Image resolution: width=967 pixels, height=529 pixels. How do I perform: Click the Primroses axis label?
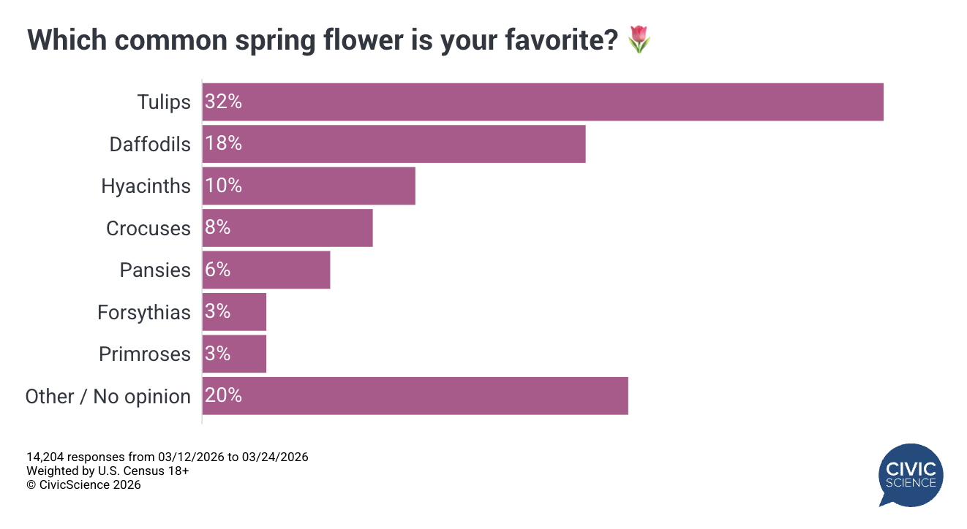click(145, 354)
